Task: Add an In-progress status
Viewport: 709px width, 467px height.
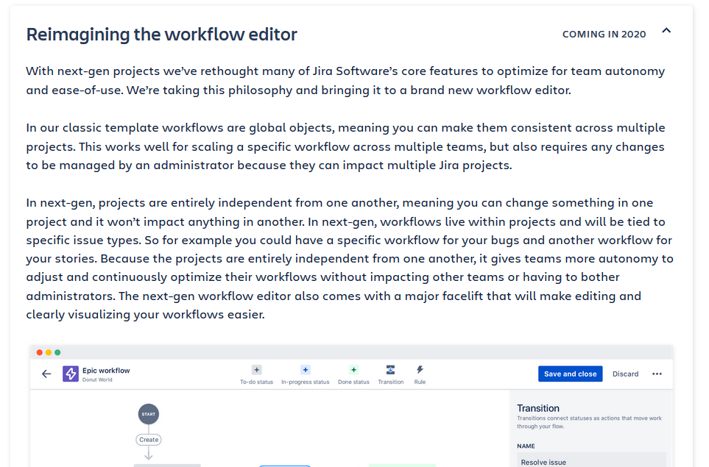Action: tap(306, 370)
